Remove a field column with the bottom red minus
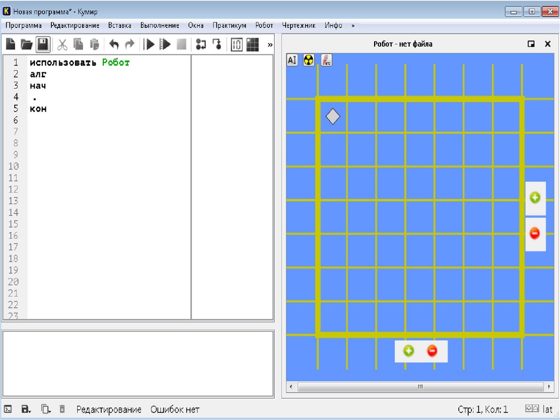 tap(432, 351)
